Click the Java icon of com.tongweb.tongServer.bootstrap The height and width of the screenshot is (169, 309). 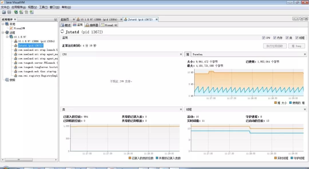coord(15,67)
